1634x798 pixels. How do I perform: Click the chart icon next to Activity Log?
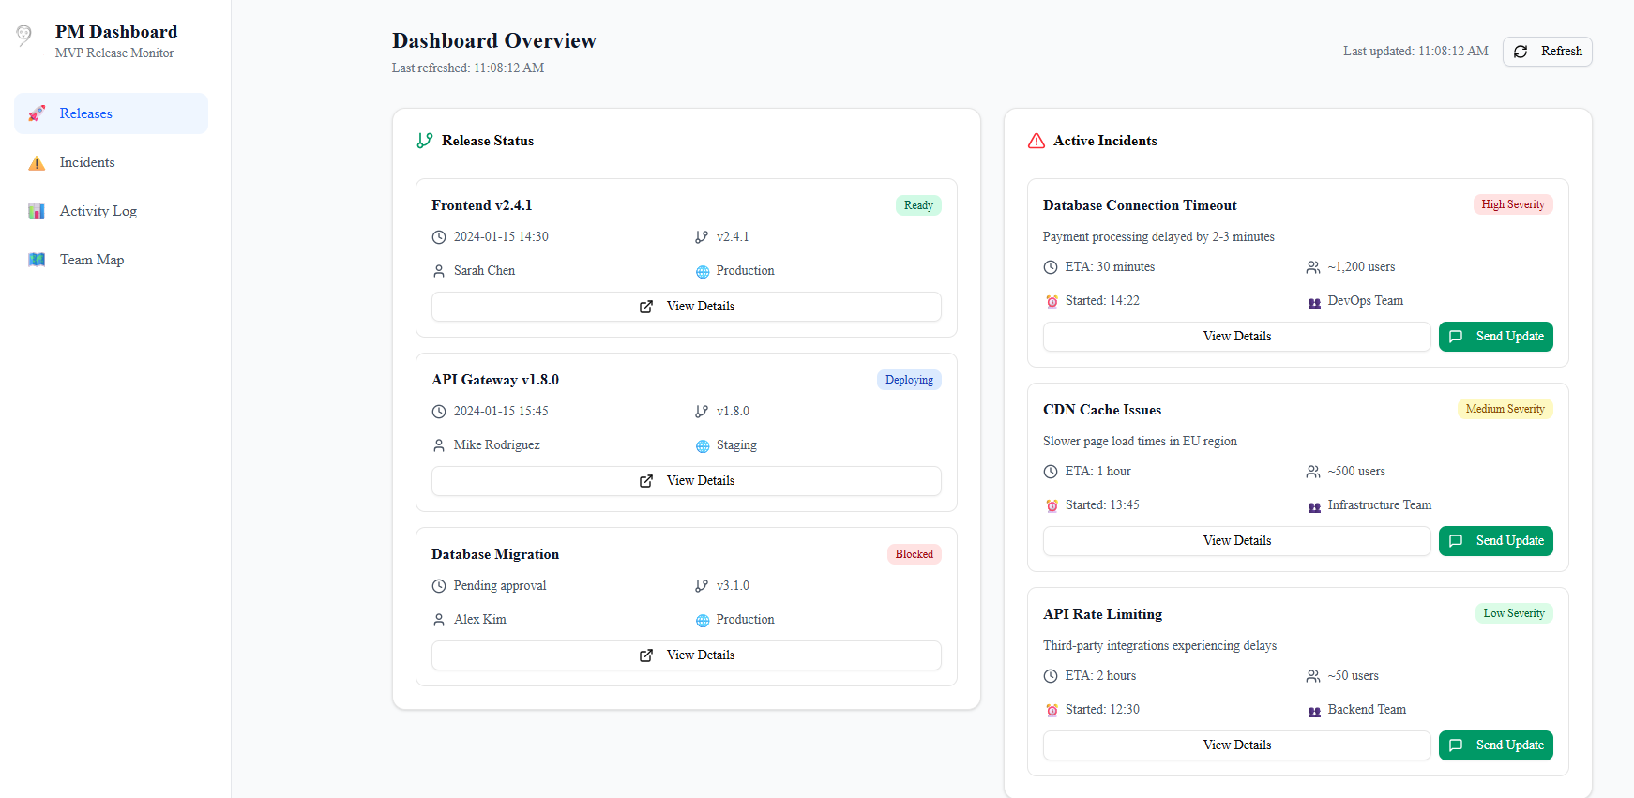[x=37, y=211]
